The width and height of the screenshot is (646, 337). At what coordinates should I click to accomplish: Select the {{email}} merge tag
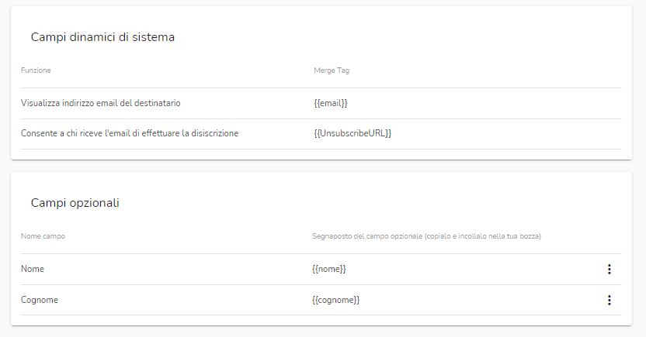[x=331, y=103]
